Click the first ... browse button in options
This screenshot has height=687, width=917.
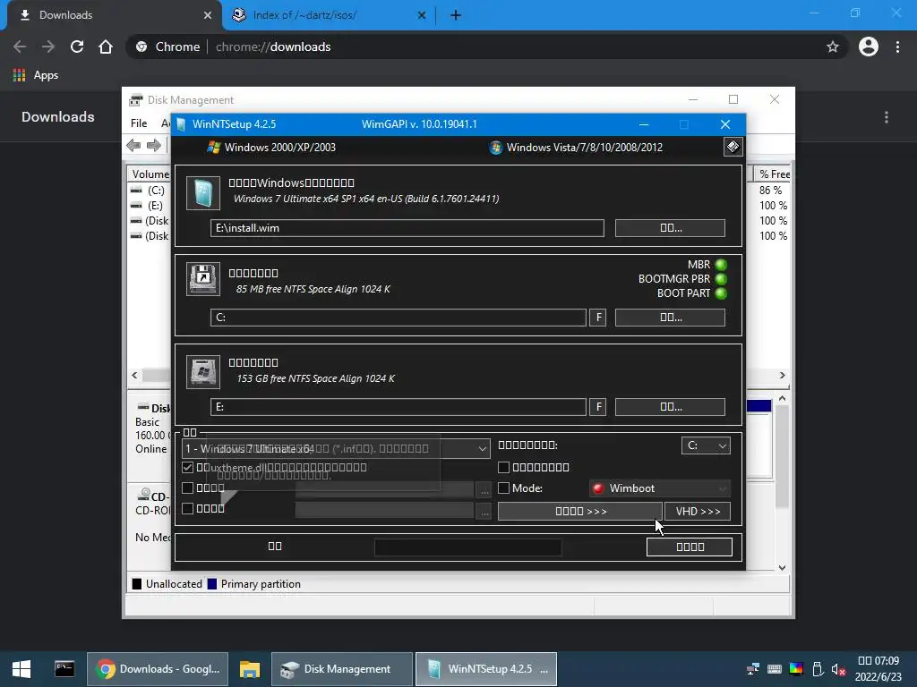(484, 490)
